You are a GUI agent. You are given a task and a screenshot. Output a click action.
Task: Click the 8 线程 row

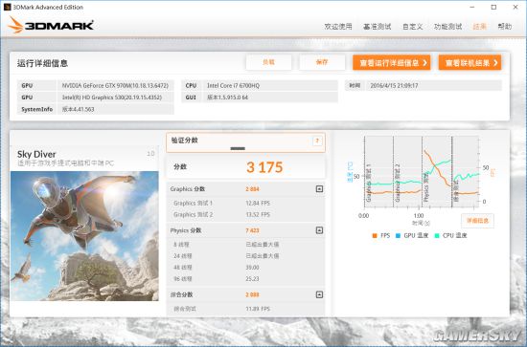(245, 245)
